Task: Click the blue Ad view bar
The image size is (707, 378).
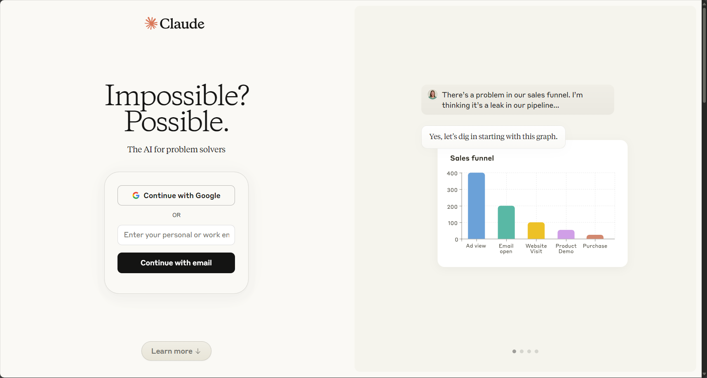Action: tap(476, 206)
